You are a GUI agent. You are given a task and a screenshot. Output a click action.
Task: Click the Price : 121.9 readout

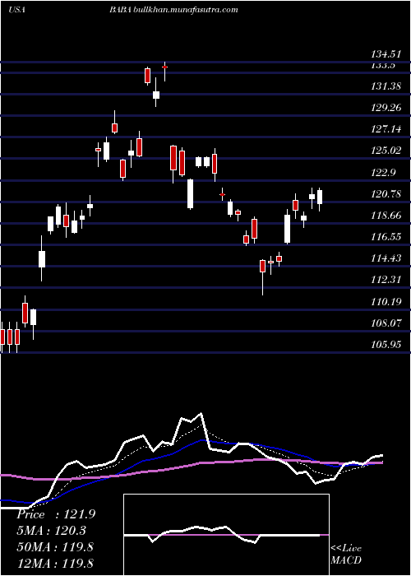point(56,514)
